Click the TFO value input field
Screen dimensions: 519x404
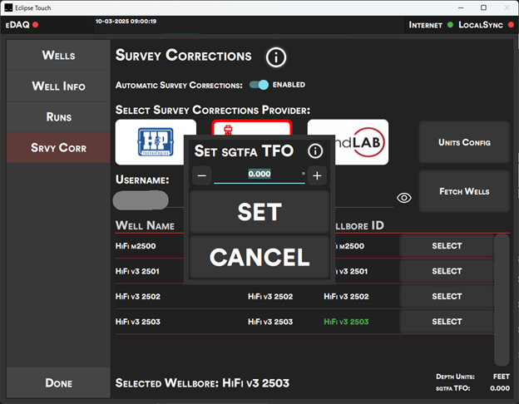pos(259,175)
